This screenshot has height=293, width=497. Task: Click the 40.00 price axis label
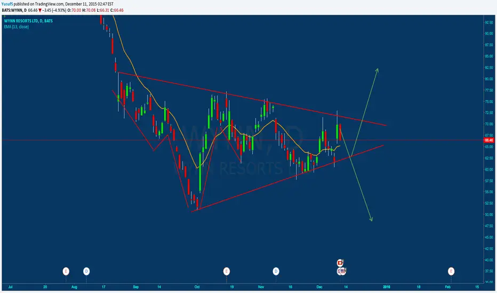tap(489, 260)
